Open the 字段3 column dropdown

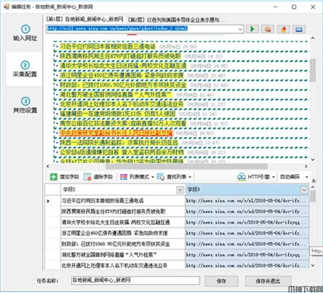click(304, 190)
